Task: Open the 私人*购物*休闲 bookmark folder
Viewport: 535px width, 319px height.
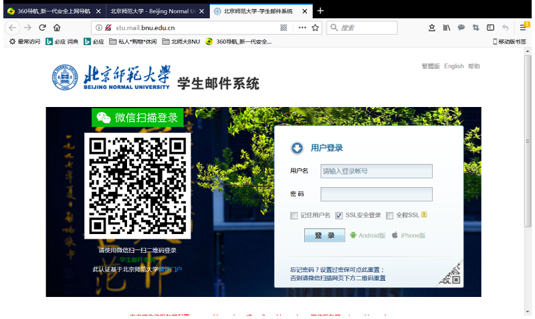Action: (132, 41)
